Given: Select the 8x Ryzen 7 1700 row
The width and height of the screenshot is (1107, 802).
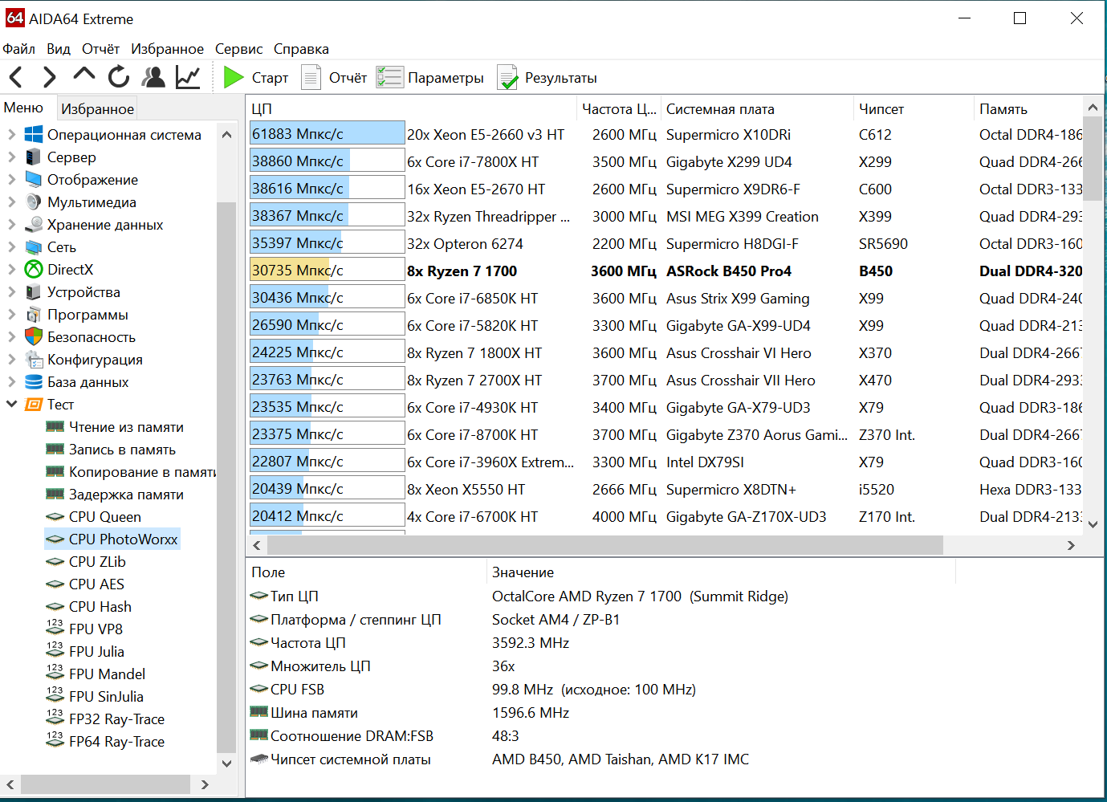Looking at the screenshot, I should click(x=666, y=271).
